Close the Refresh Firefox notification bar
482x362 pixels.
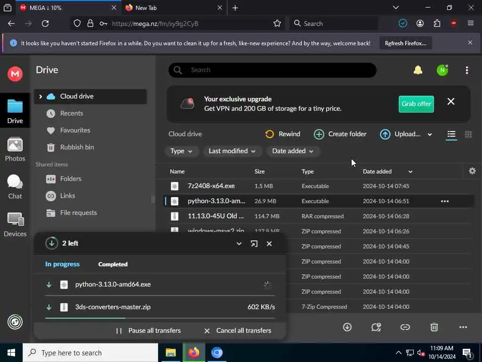(470, 42)
